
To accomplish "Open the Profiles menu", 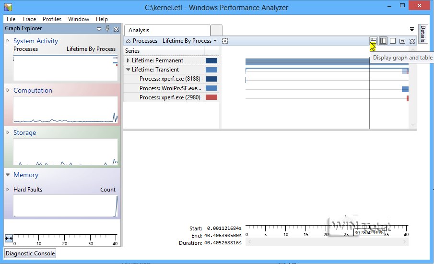I will [x=52, y=19].
